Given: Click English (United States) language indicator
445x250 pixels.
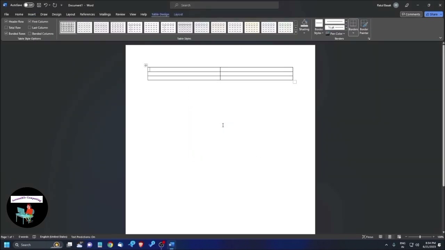Looking at the screenshot, I should click(54, 237).
